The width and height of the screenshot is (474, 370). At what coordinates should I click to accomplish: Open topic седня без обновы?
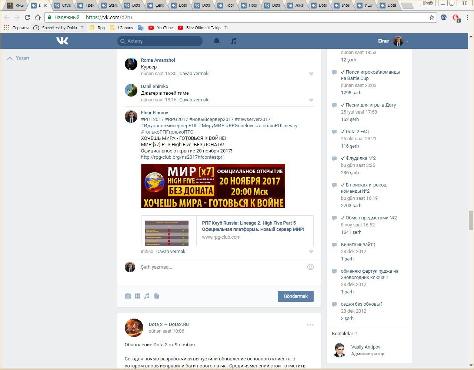coord(361,304)
